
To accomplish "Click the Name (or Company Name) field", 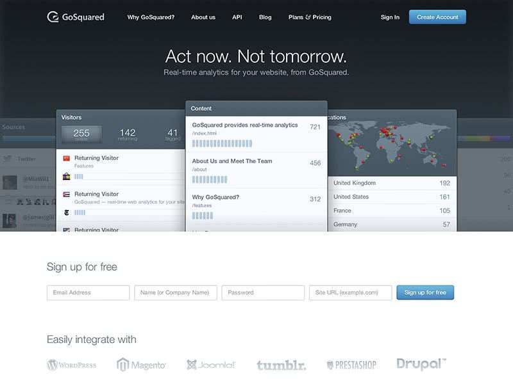I will click(x=176, y=292).
